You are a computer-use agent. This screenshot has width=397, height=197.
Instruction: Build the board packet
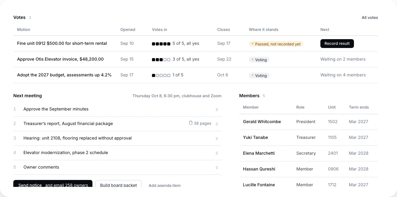pyautogui.click(x=118, y=184)
